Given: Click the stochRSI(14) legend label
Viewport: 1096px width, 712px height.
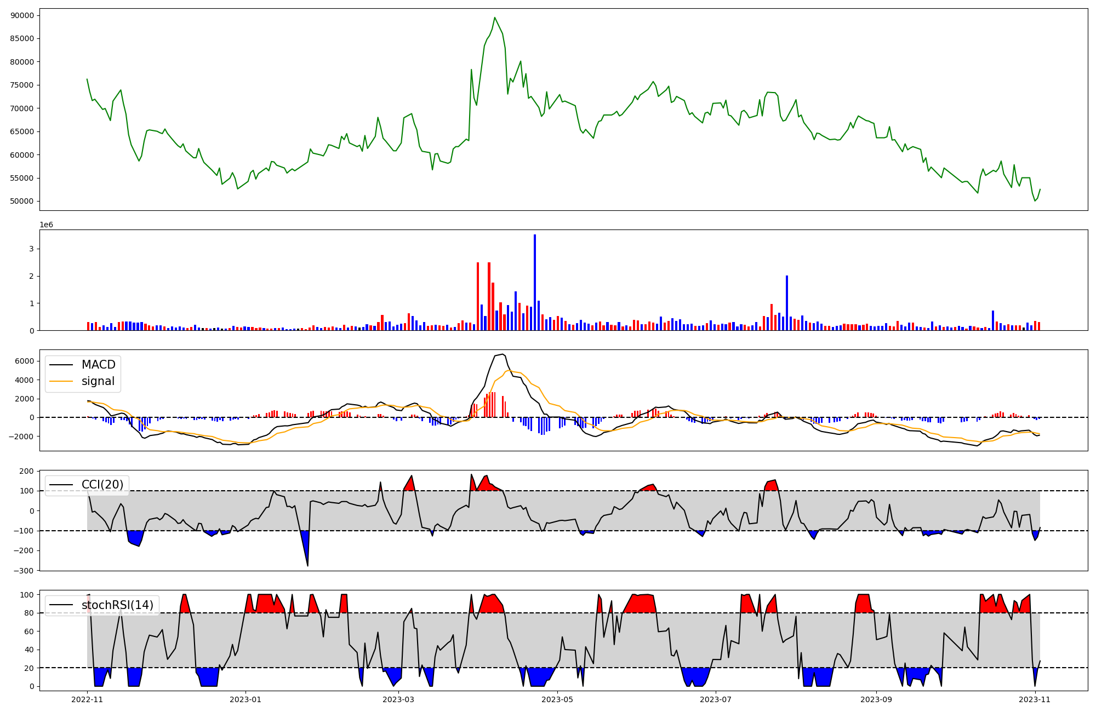Looking at the screenshot, I should click(118, 605).
